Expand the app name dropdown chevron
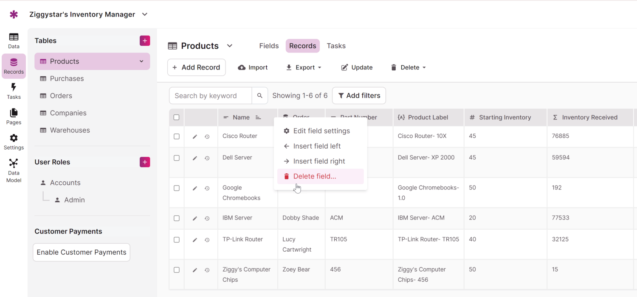 [x=145, y=14]
